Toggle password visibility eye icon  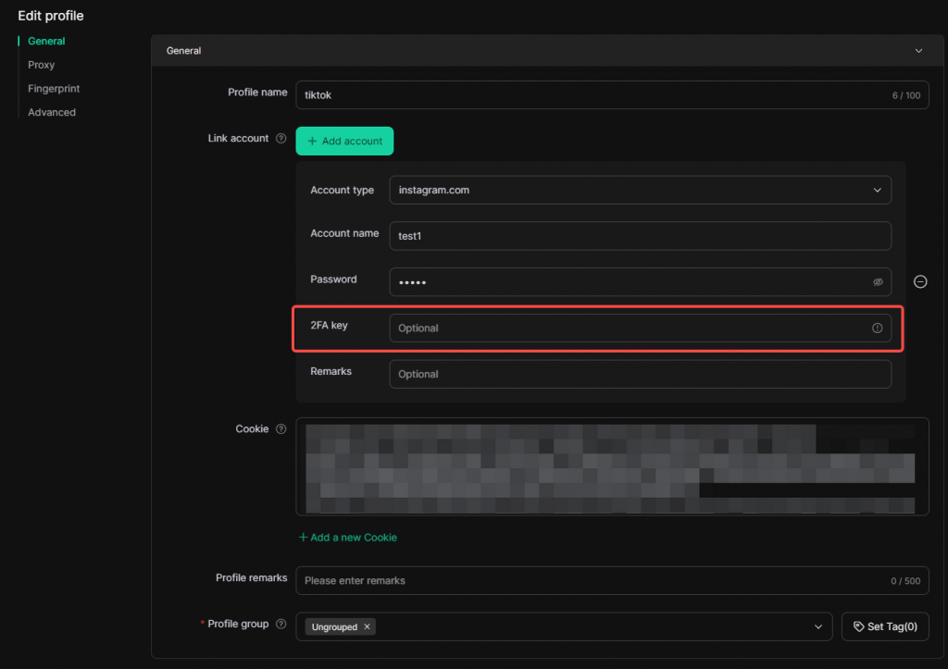pyautogui.click(x=878, y=282)
